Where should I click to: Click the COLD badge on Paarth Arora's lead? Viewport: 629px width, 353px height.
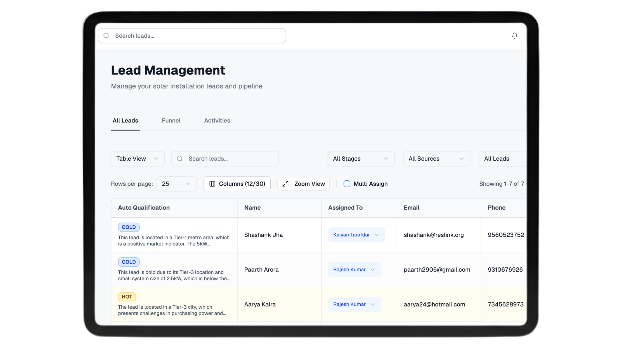129,262
